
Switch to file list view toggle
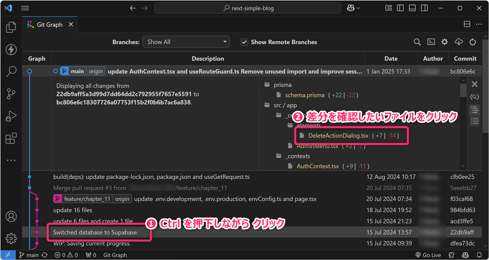[x=474, y=121]
